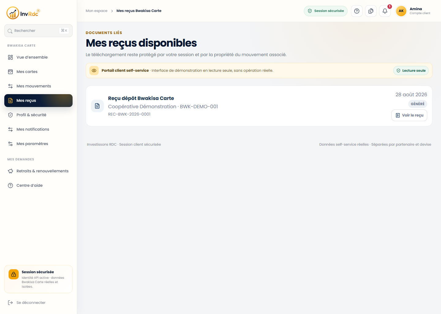This screenshot has height=314, width=441.
Task: Click the GÉNÉRÉ status badge
Action: pos(418,104)
